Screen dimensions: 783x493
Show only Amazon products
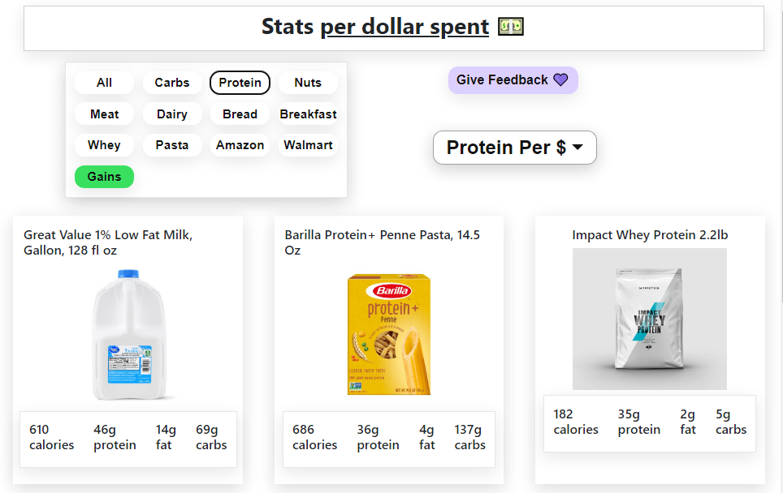click(240, 145)
